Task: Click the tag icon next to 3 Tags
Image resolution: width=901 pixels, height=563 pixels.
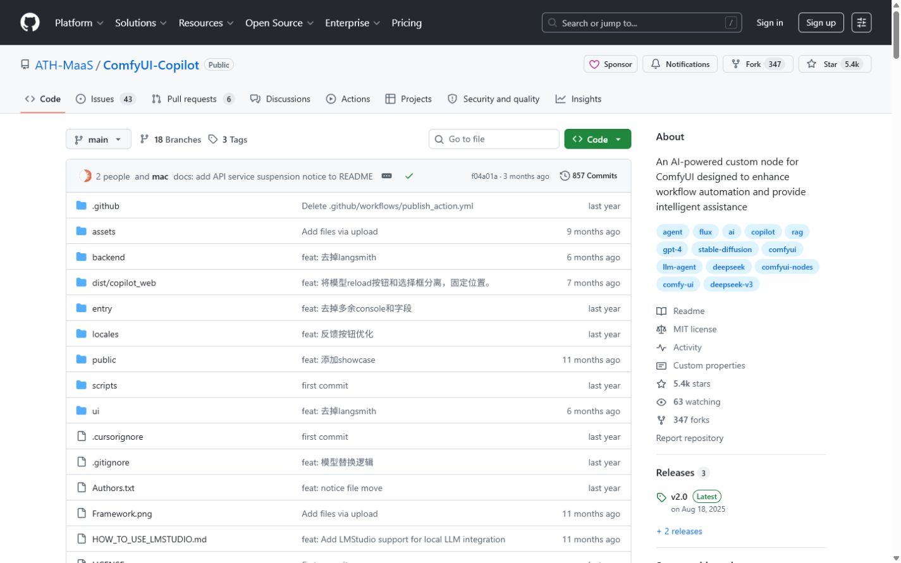Action: click(213, 139)
